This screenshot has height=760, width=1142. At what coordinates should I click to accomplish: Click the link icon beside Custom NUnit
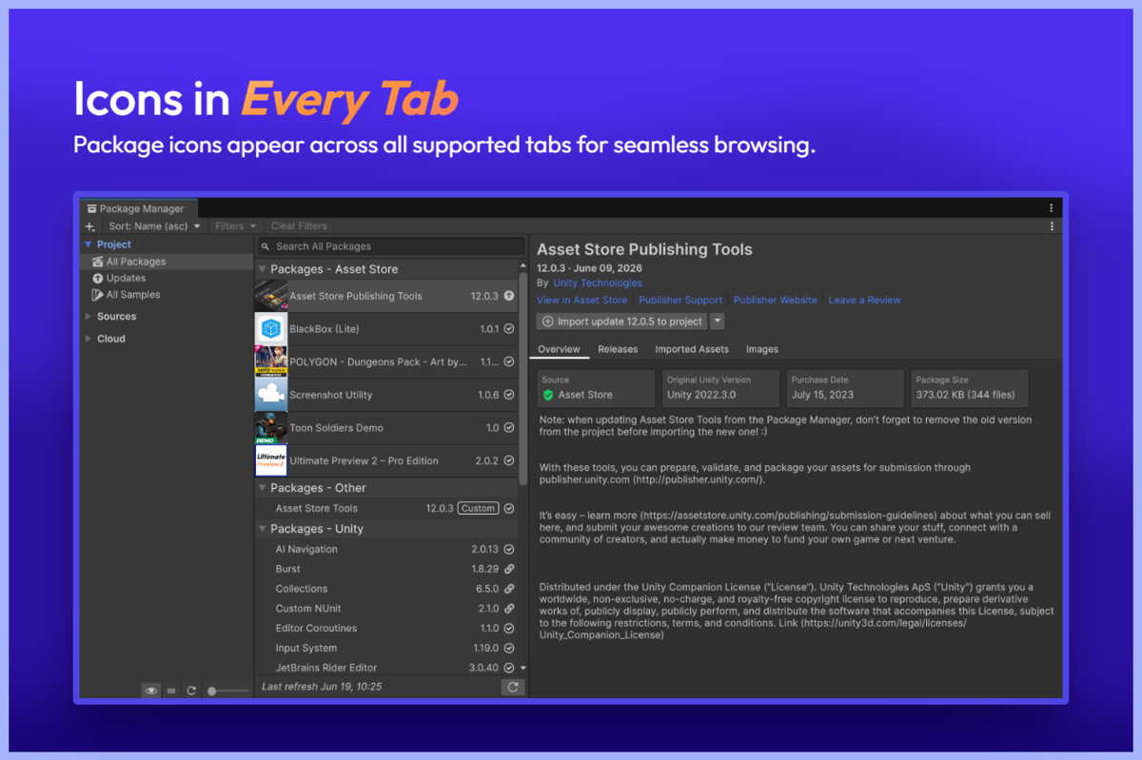click(x=509, y=609)
